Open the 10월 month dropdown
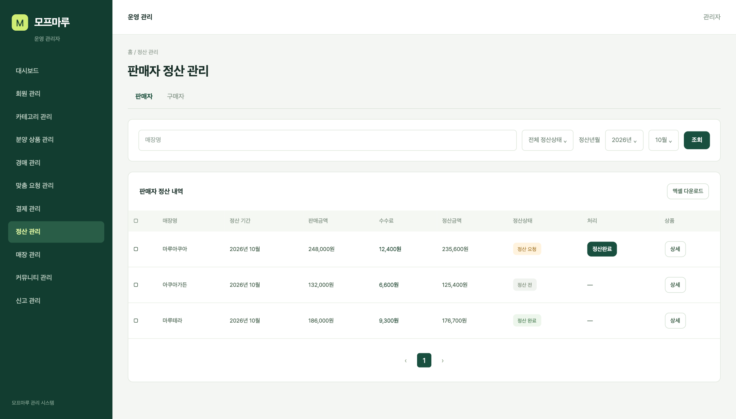The image size is (736, 419). click(x=663, y=140)
